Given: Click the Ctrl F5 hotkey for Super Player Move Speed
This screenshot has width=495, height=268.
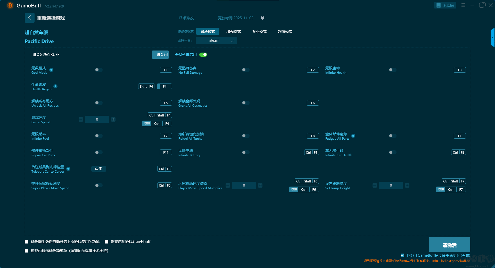Looking at the screenshot, I should tap(164, 185).
